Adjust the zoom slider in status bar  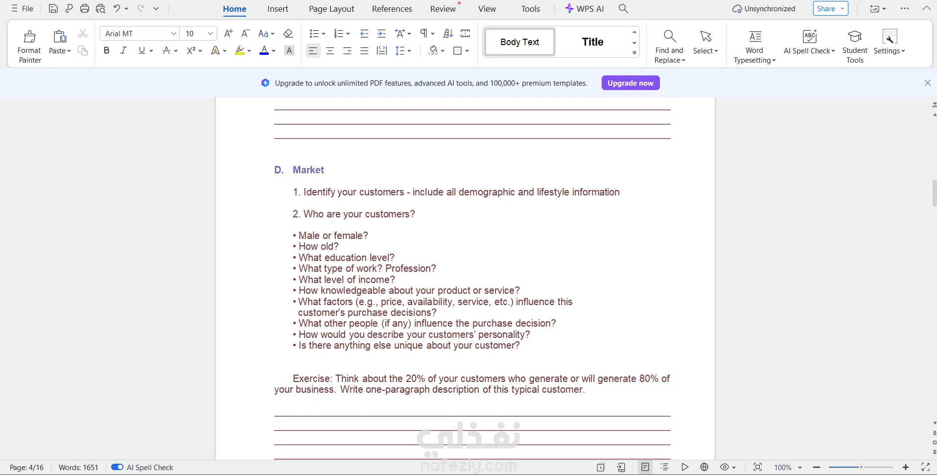click(x=861, y=467)
